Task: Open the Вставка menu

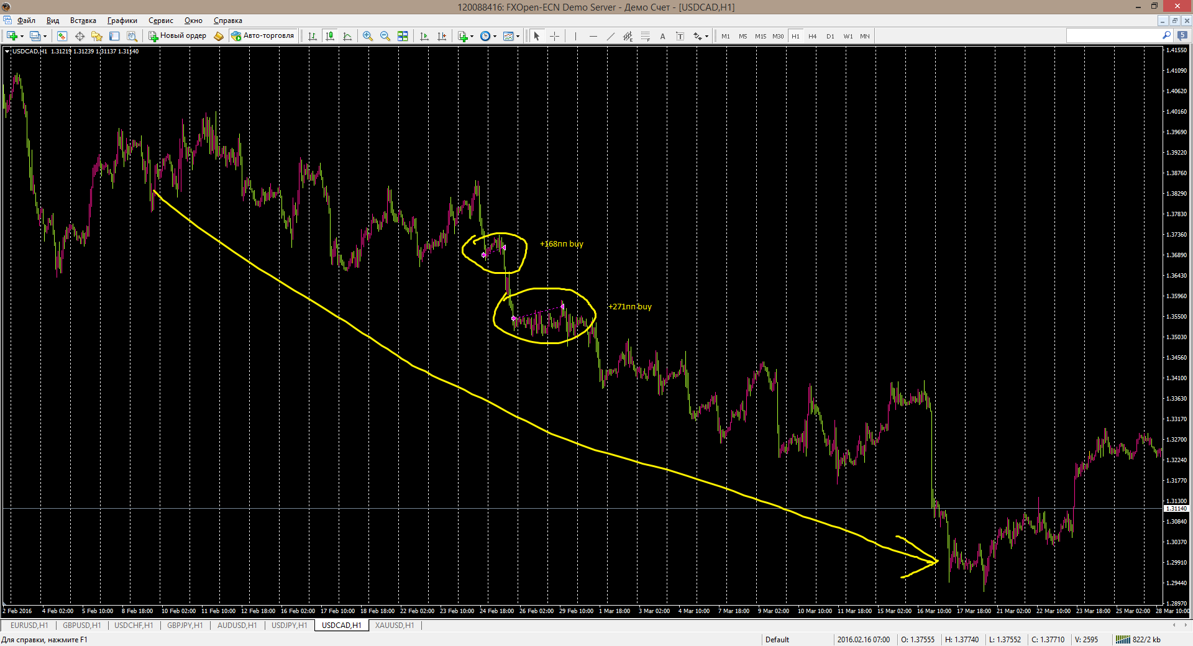Action: tap(83, 20)
